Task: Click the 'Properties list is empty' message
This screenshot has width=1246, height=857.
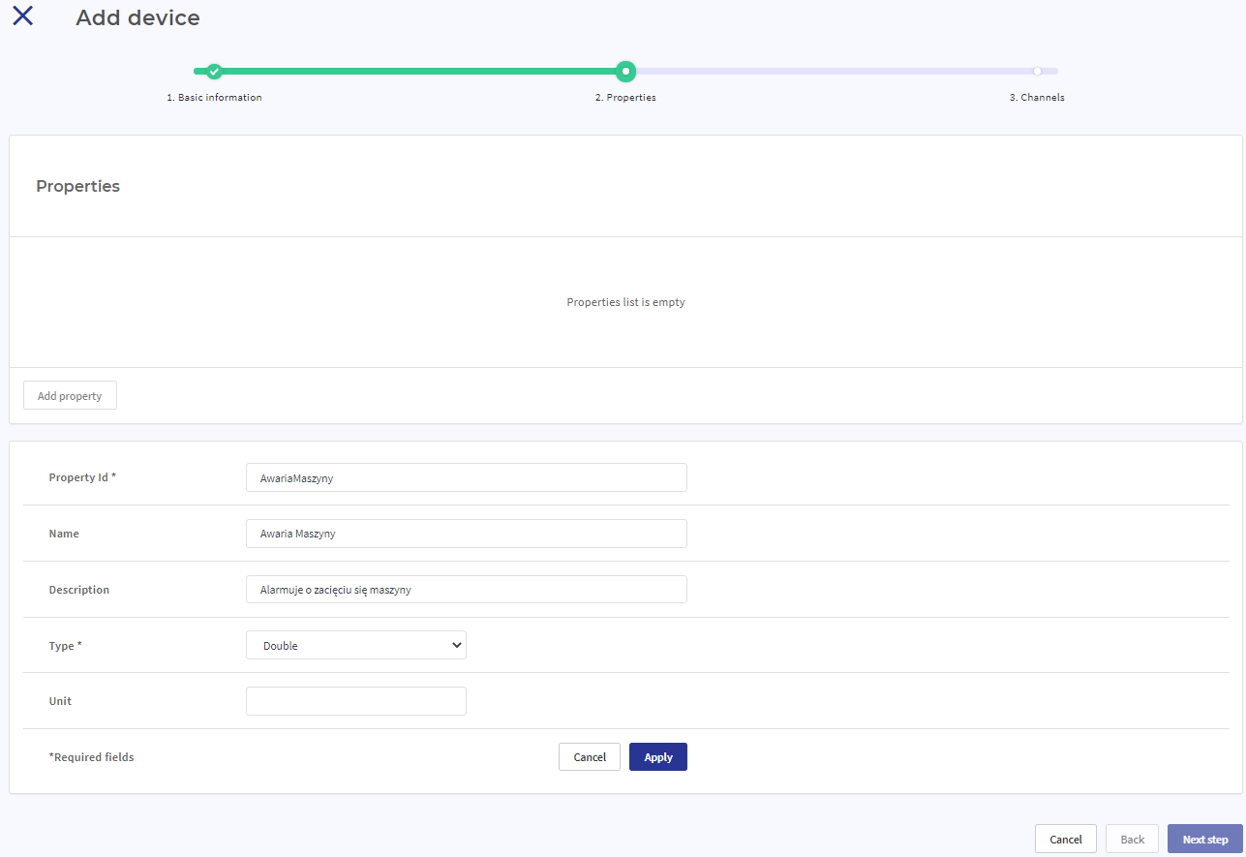Action: [625, 302]
